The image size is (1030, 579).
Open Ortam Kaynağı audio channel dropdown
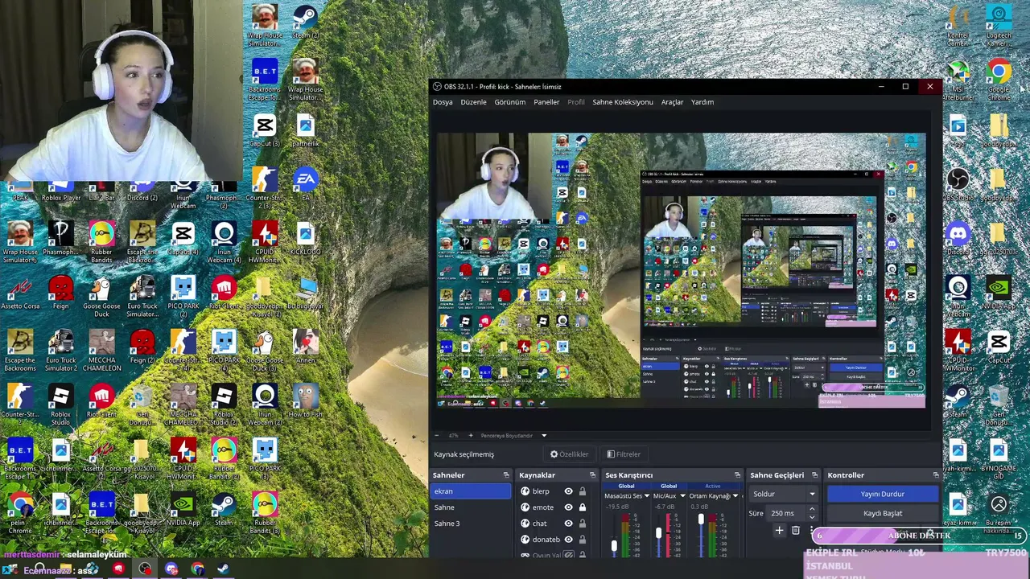coord(735,496)
